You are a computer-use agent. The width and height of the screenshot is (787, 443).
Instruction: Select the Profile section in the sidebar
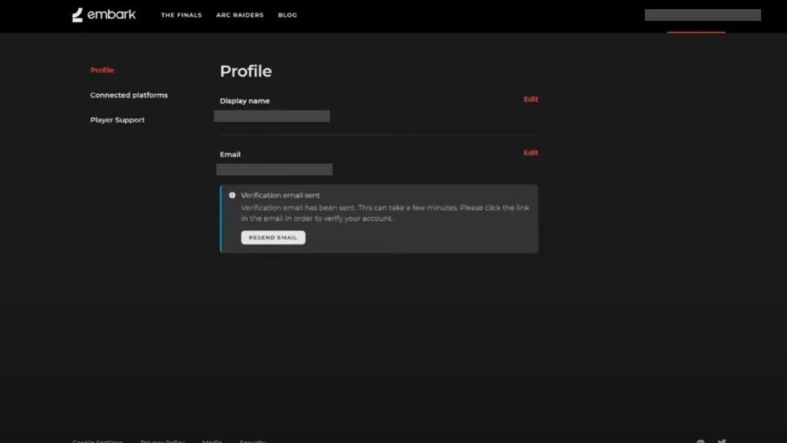102,70
